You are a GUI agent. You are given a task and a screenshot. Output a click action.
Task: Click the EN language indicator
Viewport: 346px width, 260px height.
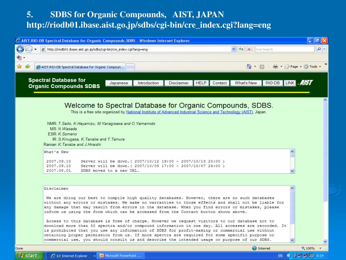pos(280,256)
